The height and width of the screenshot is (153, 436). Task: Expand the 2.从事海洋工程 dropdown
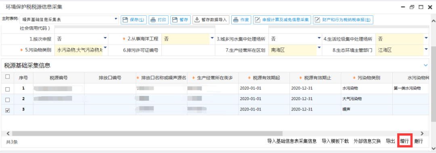point(212,38)
